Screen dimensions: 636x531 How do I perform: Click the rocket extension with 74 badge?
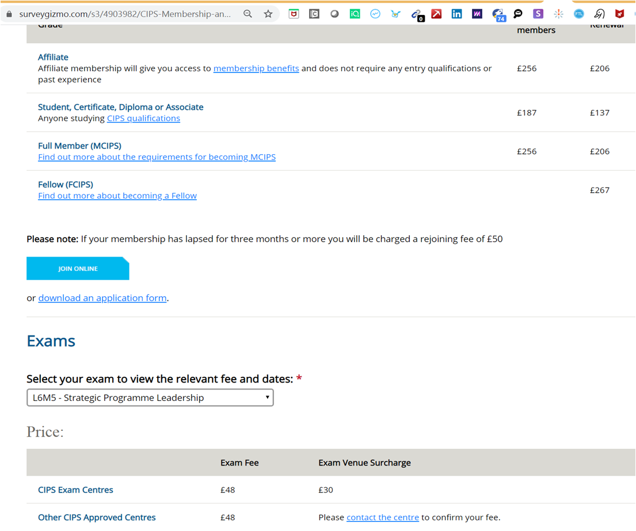(498, 14)
